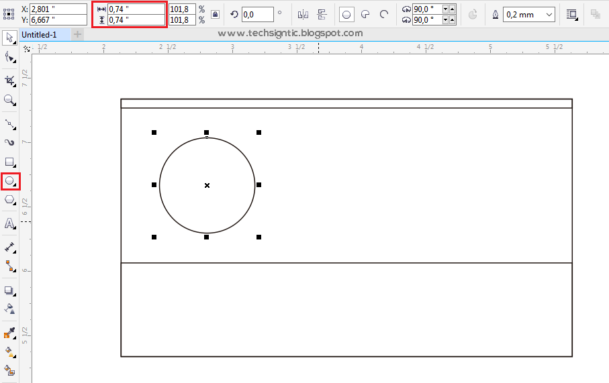609x383 pixels.
Task: Click the right-middle selection handle of circle
Action: point(259,185)
